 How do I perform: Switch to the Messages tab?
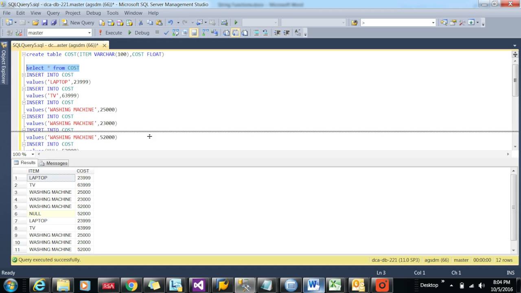(53, 163)
